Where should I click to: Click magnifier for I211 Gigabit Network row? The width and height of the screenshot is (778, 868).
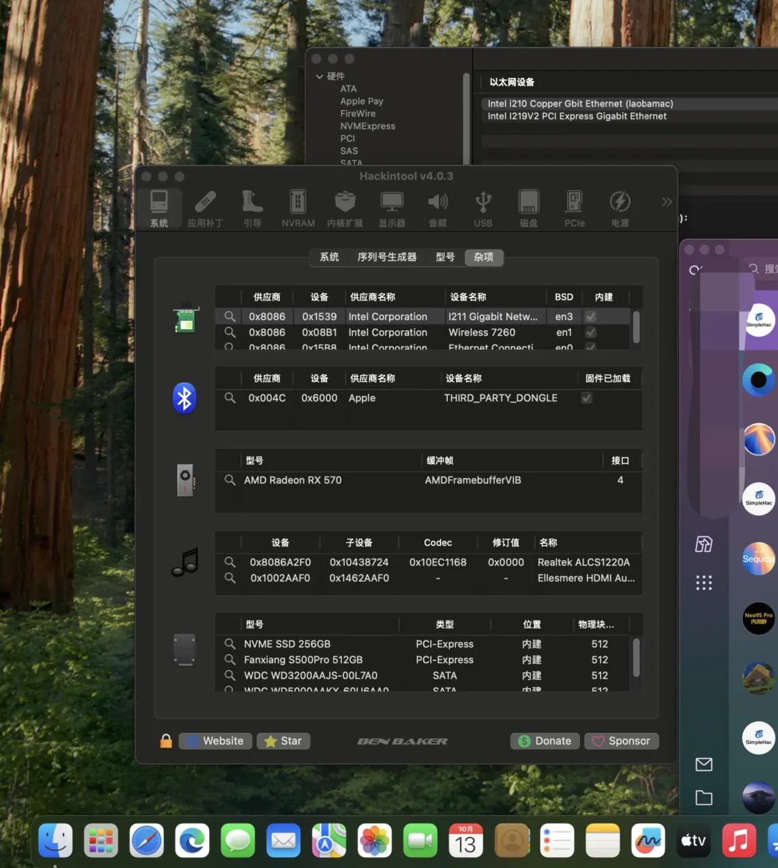230,317
